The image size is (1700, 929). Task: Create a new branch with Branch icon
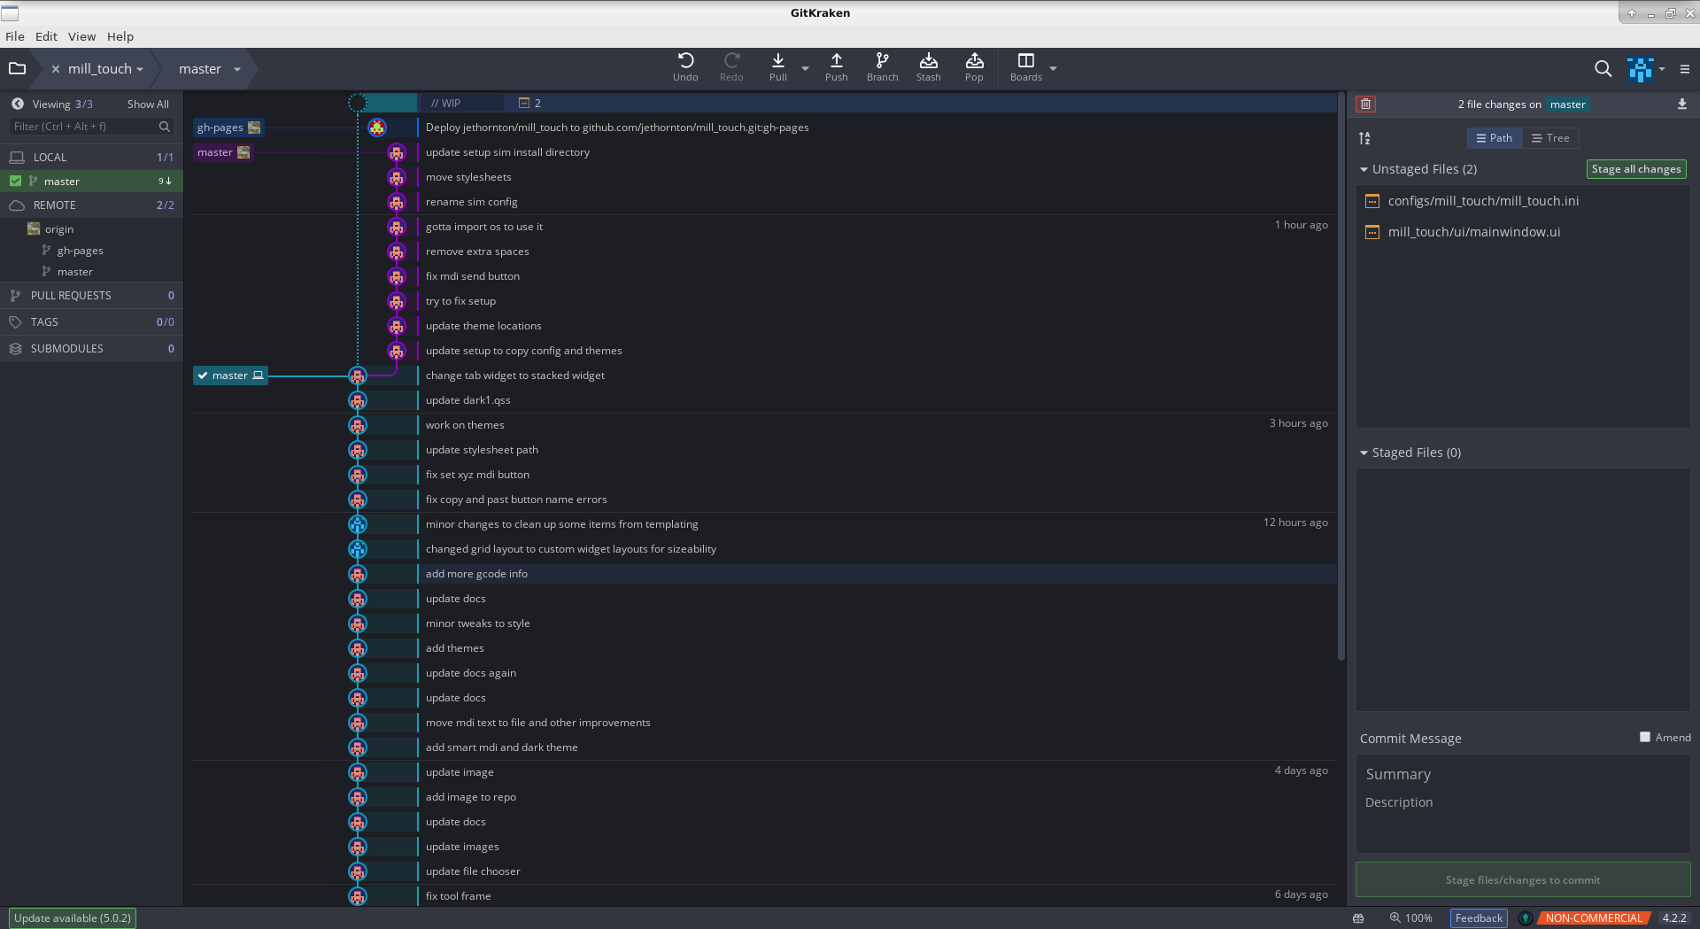pos(882,67)
